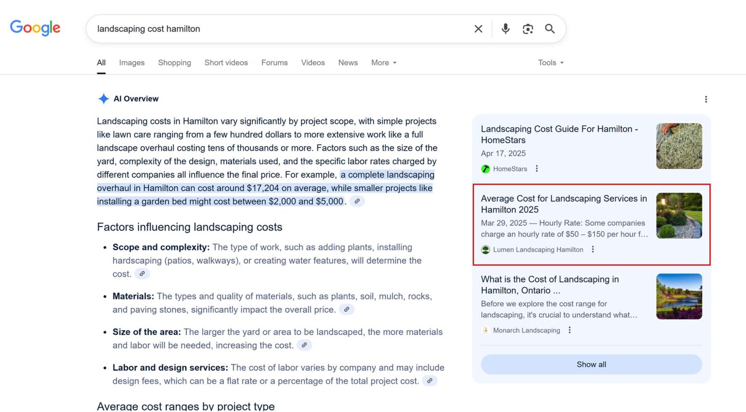
Task: Click the Lumen Landscaping Hamilton favicon
Action: pos(485,249)
